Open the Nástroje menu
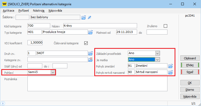Screen dimensions: 201x106 coord(39,11)
